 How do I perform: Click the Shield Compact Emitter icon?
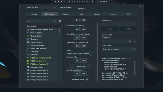click(28, 58)
